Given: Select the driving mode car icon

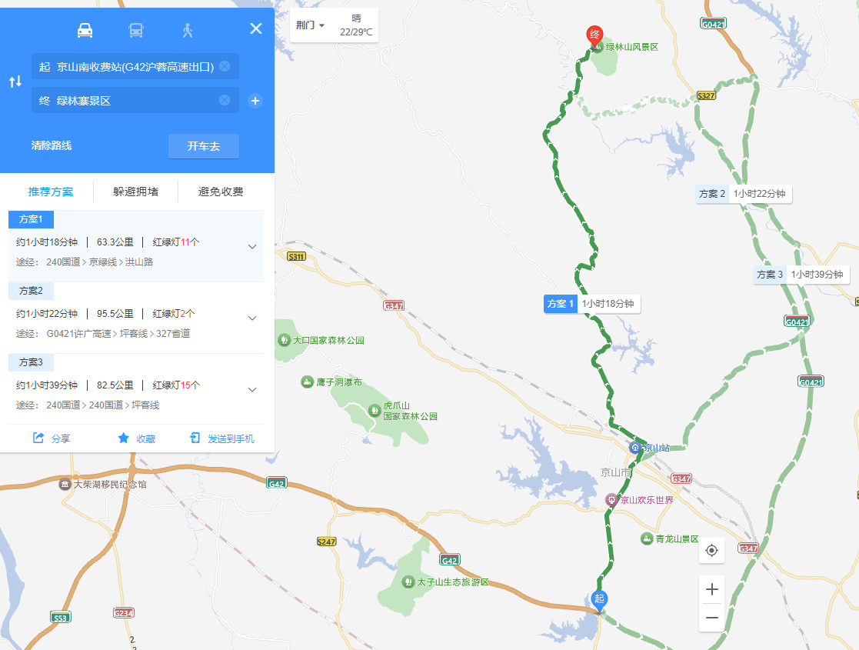Looking at the screenshot, I should (x=85, y=30).
